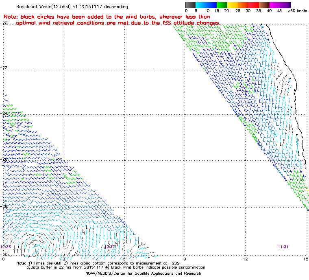
Task: Click the red 30-35 knots color band
Action: tap(254, 5)
